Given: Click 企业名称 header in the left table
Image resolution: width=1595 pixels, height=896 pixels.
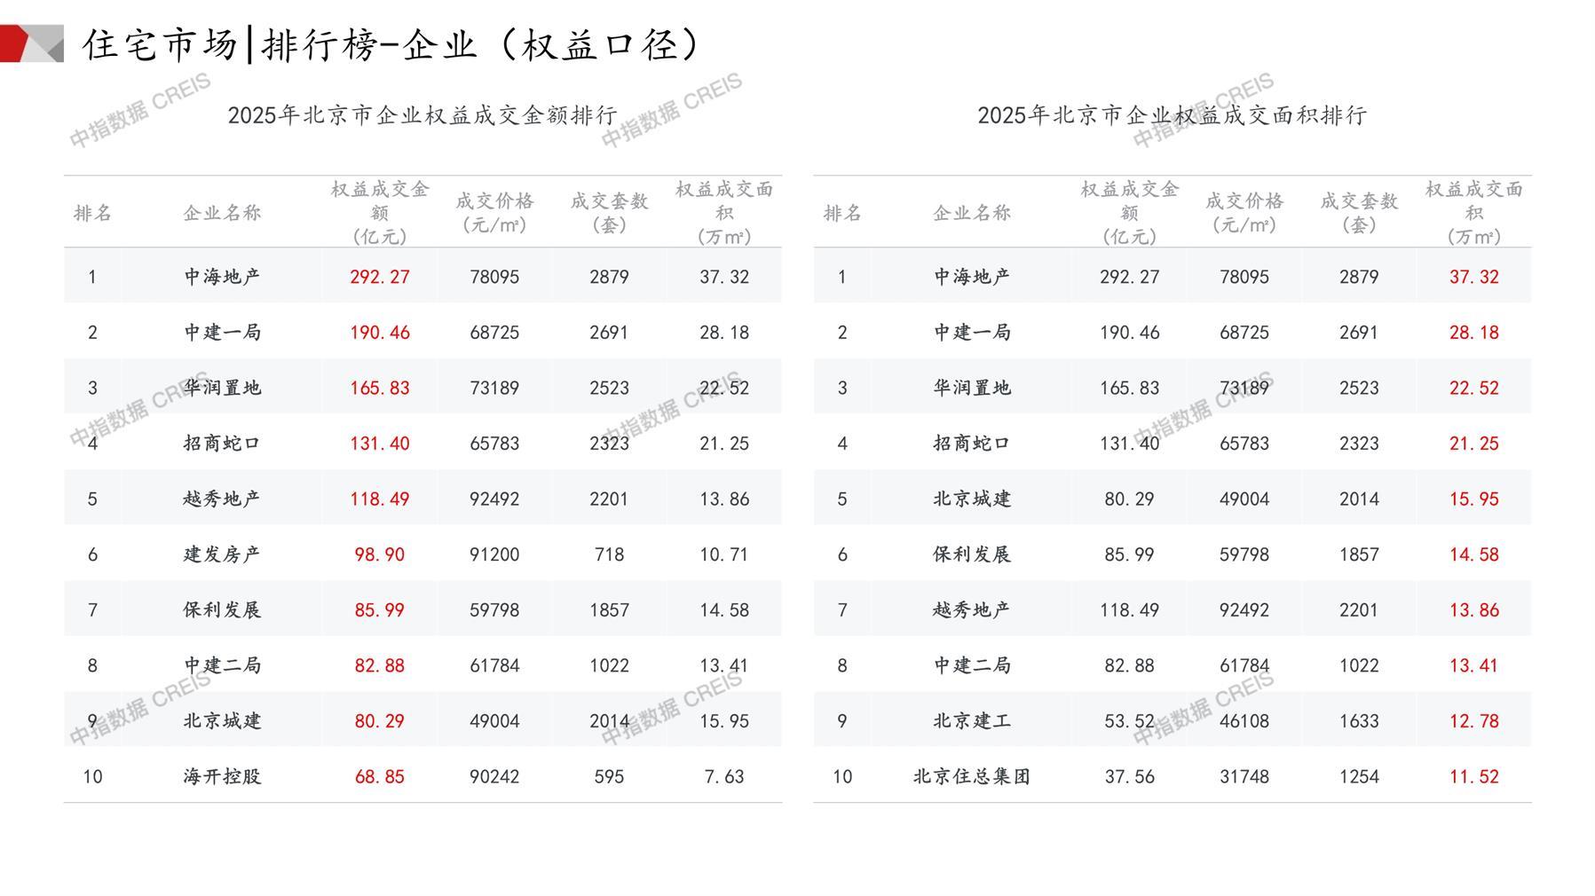Looking at the screenshot, I should [x=222, y=213].
